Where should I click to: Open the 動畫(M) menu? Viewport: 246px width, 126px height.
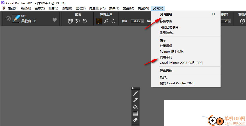click(129, 8)
